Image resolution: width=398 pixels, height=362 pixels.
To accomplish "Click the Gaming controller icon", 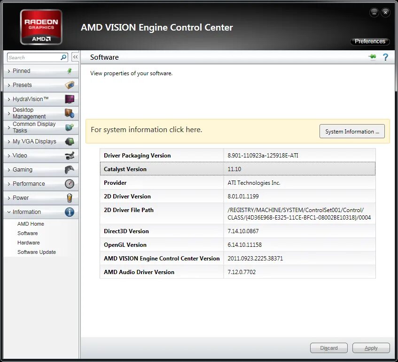I will [70, 169].
